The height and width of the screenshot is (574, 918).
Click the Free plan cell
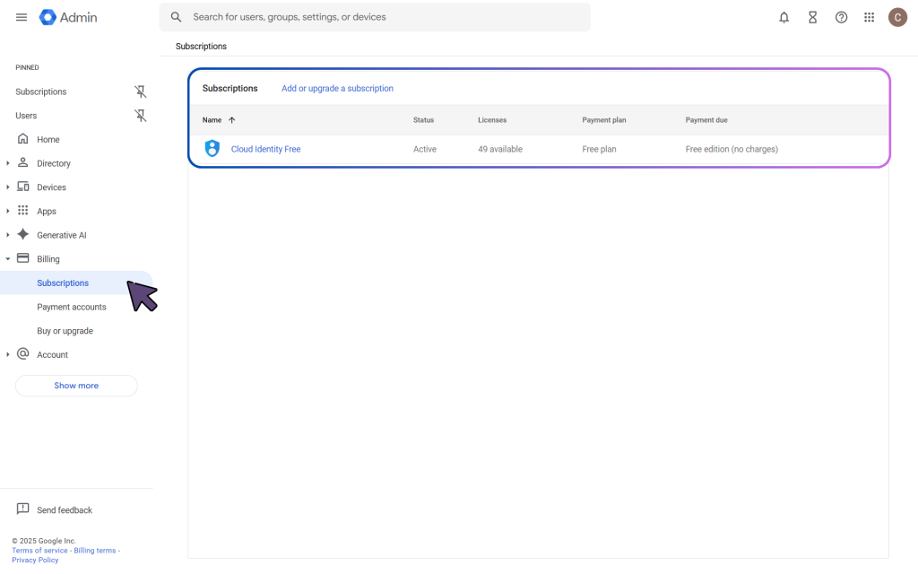599,150
